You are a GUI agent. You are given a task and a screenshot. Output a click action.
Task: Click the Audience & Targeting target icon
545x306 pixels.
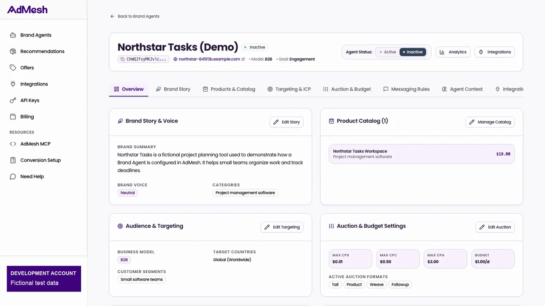pos(120,226)
